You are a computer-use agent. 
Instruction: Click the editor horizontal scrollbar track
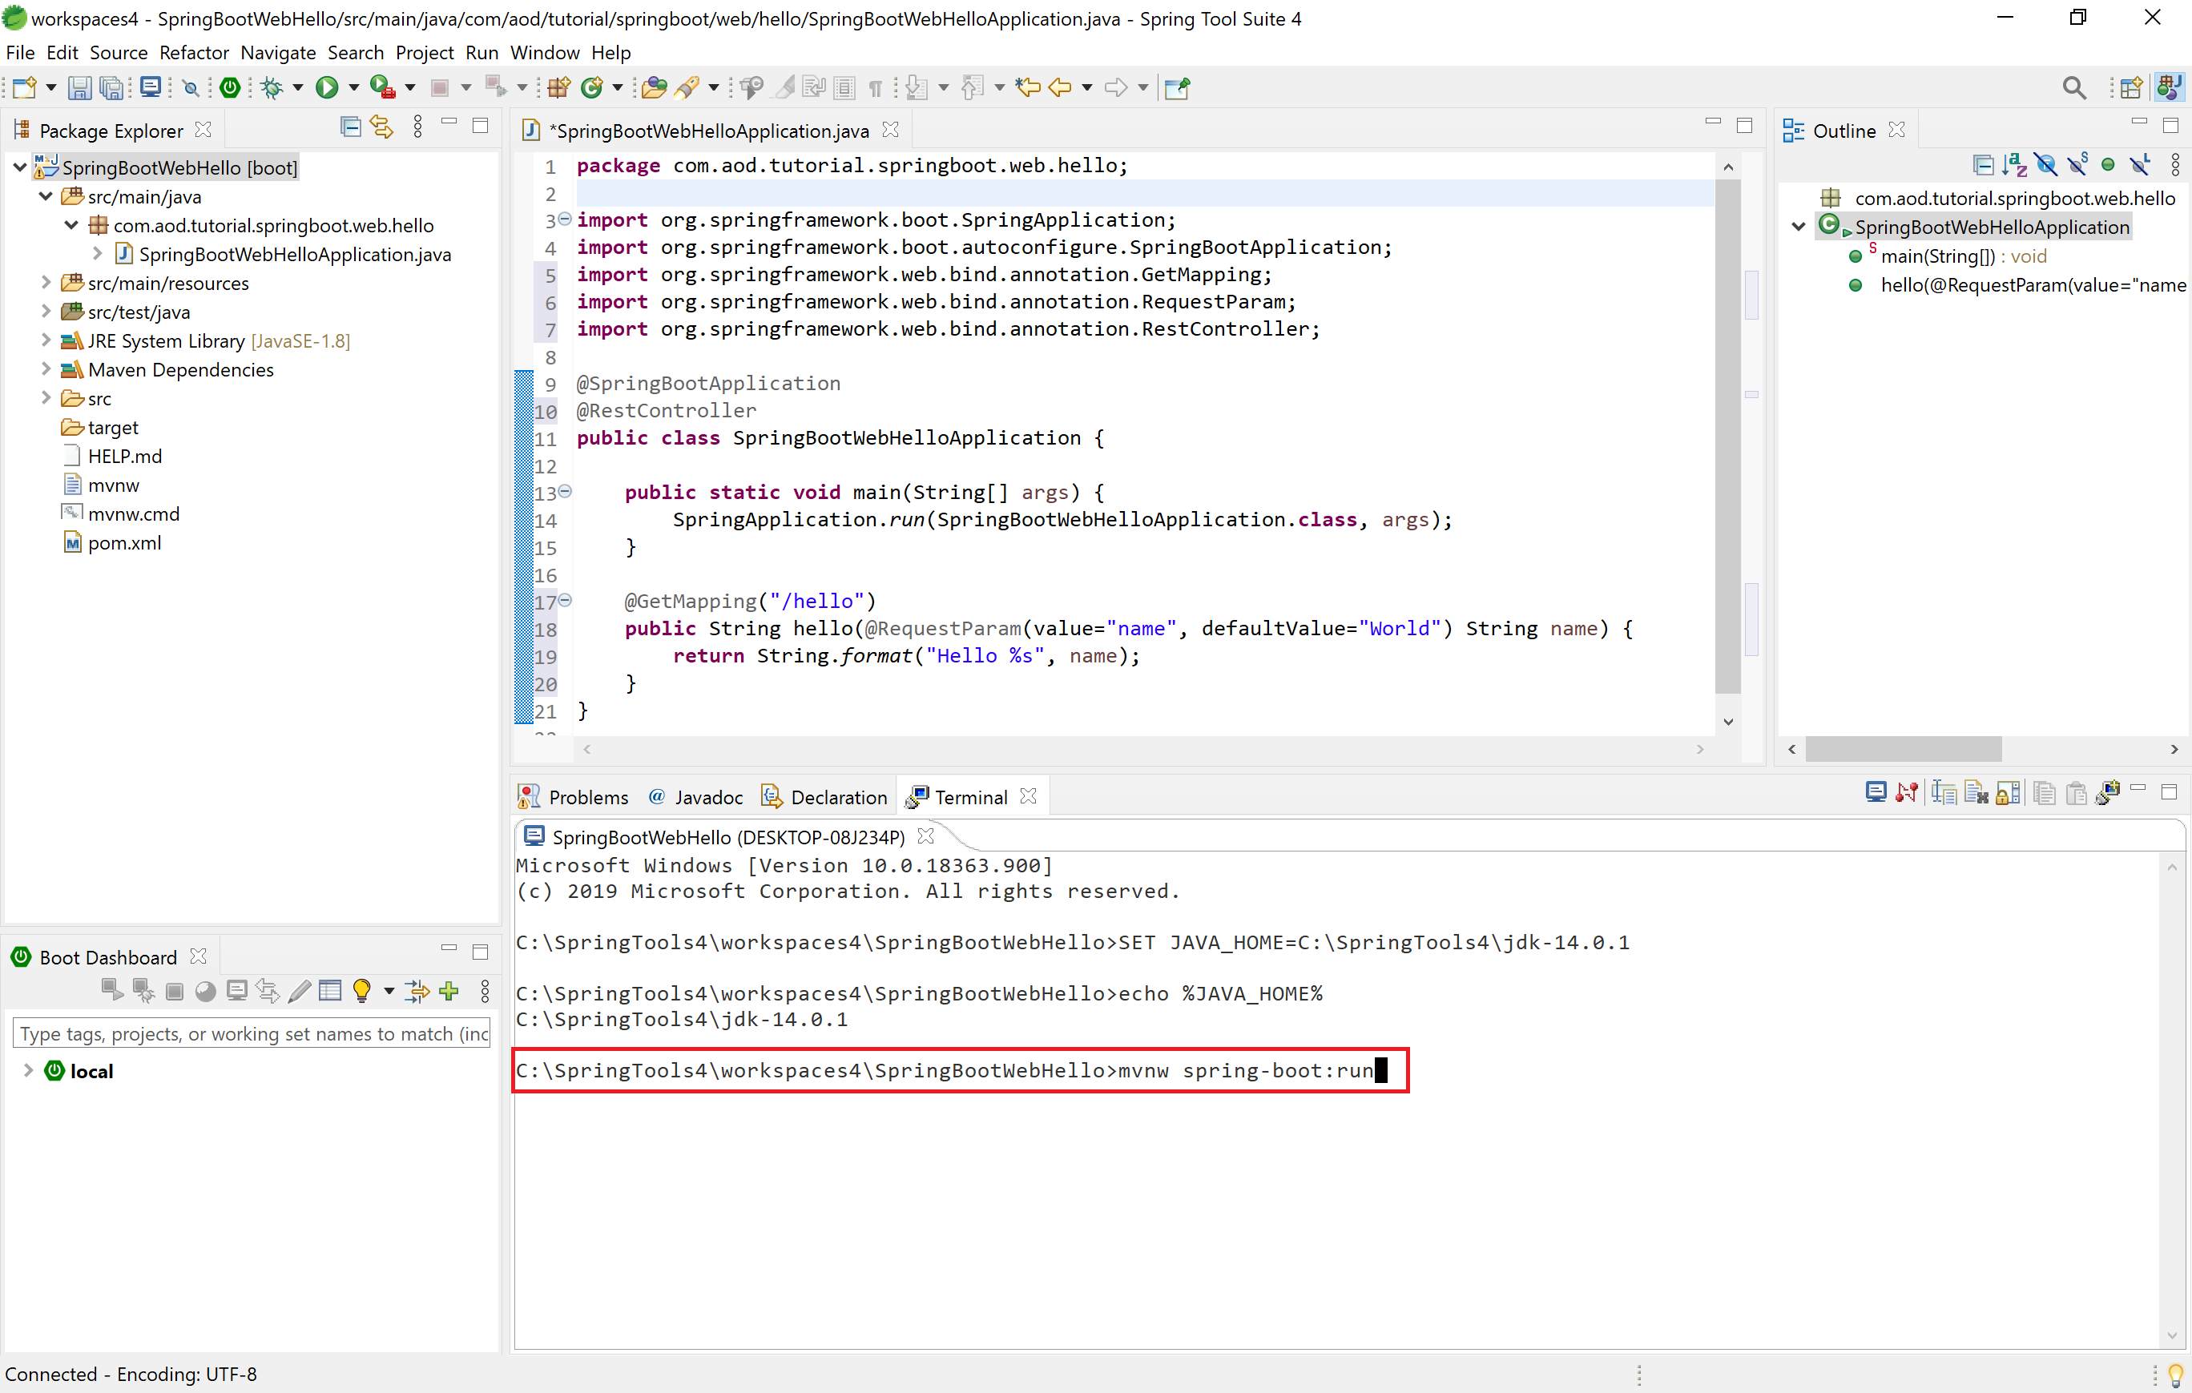[x=1142, y=749]
